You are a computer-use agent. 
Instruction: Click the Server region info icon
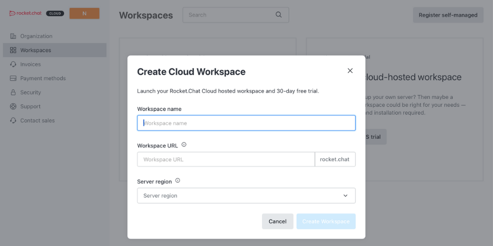coord(177,181)
